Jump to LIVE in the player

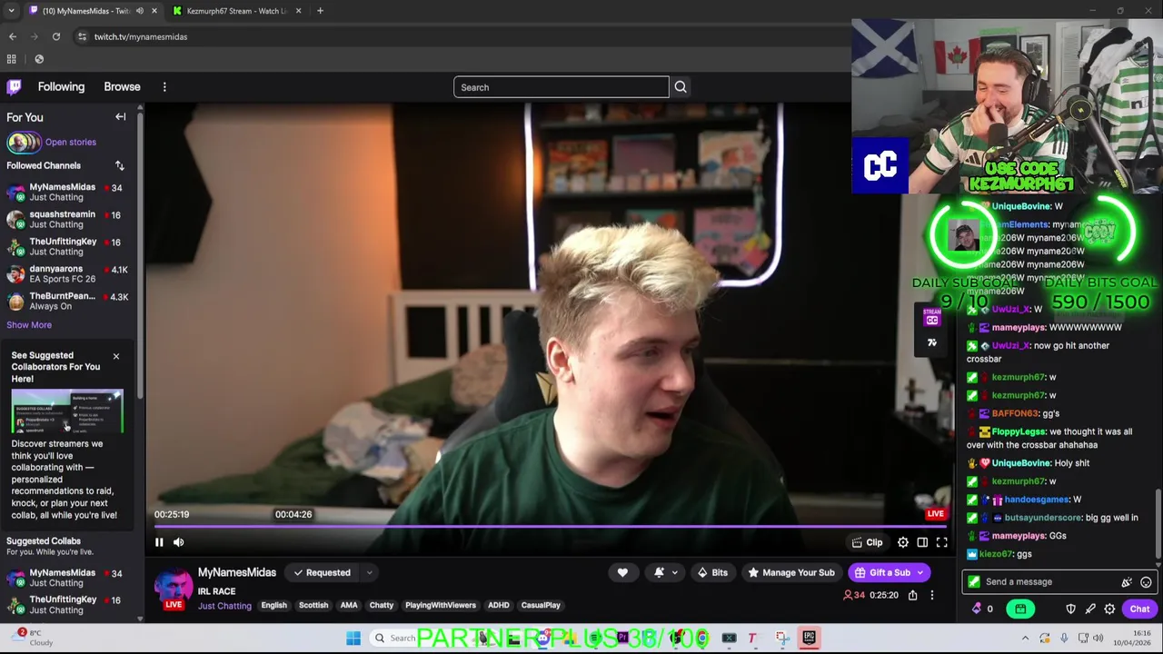(x=935, y=514)
